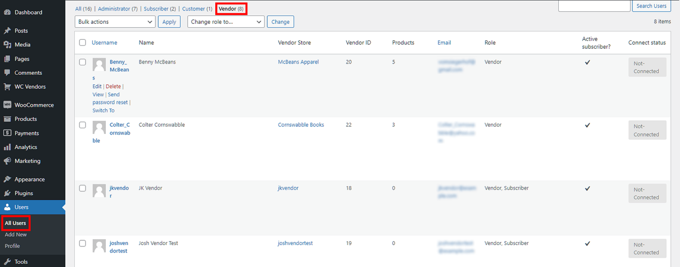
Task: Open the Change role to dropdown
Action: tap(226, 21)
